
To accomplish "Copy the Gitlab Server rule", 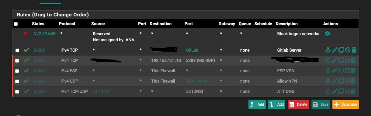I will tap(341, 50).
